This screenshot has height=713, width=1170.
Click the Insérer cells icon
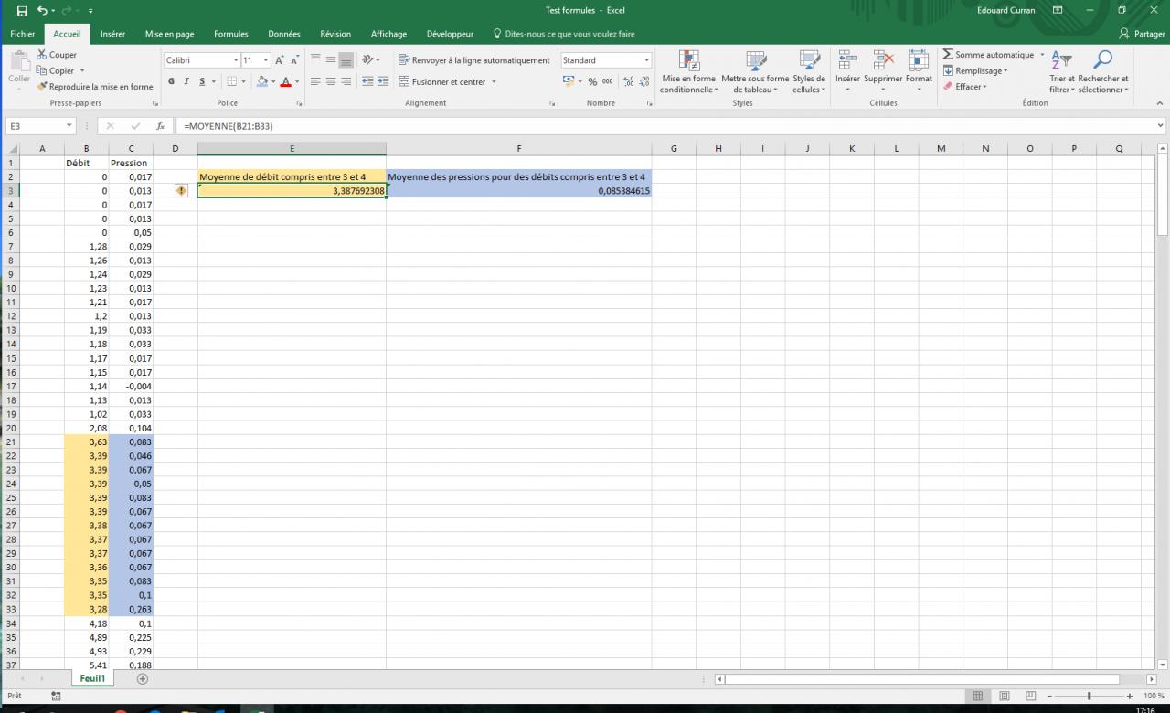(847, 60)
